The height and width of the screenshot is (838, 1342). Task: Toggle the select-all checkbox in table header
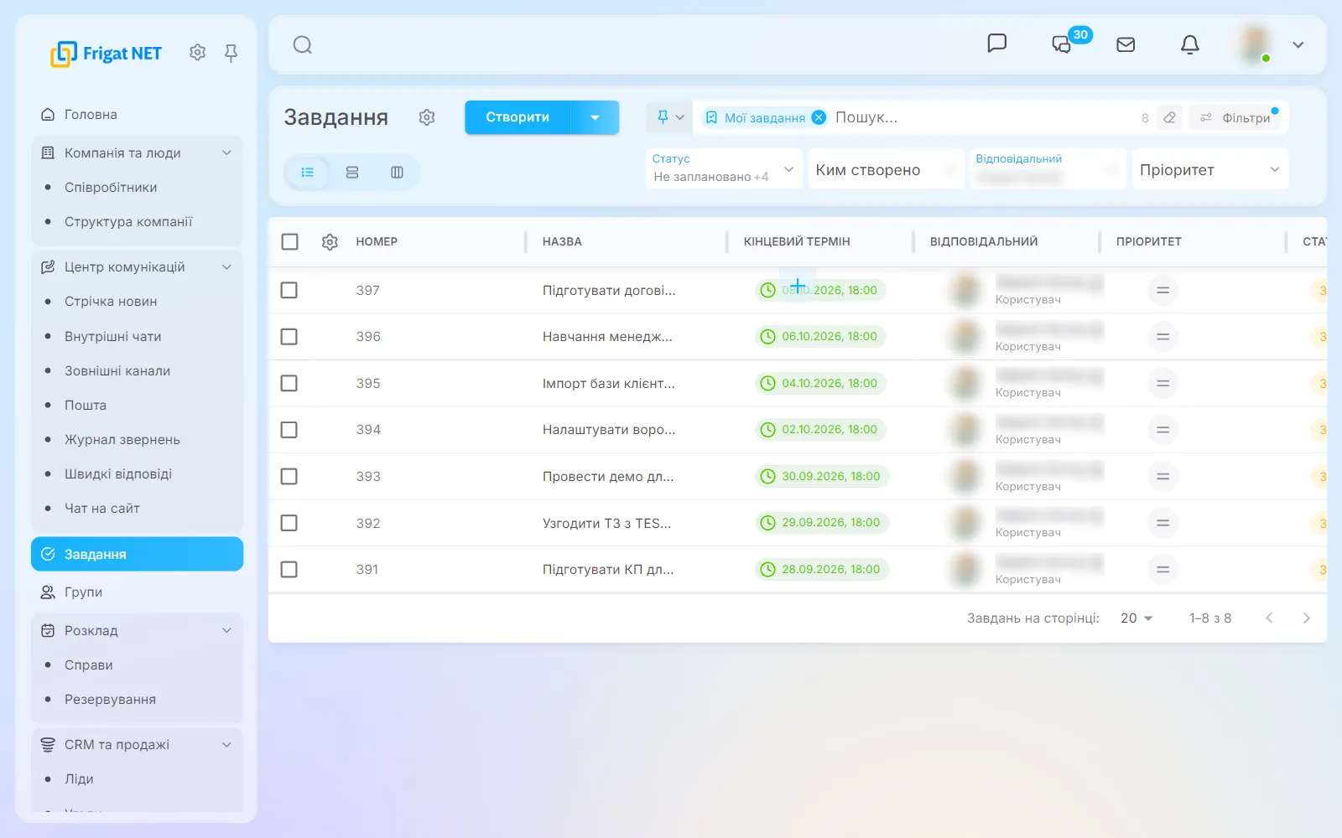(x=290, y=241)
